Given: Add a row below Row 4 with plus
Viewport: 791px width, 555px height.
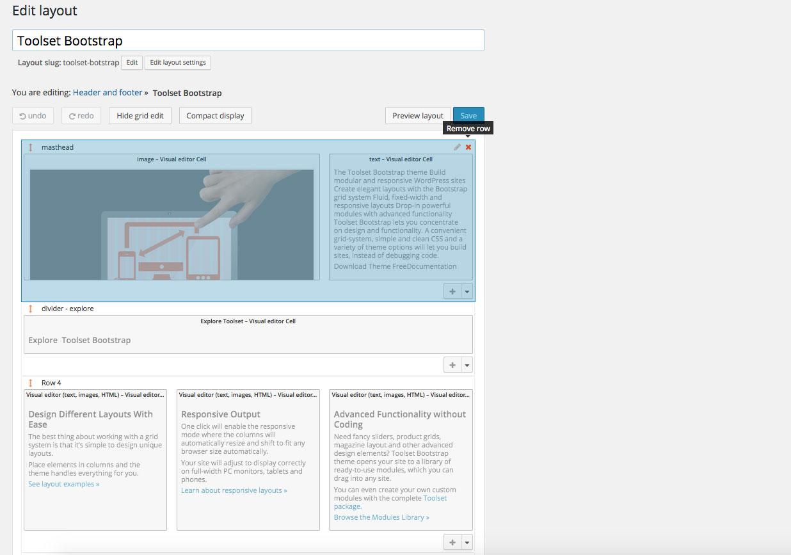Looking at the screenshot, I should pos(452,542).
